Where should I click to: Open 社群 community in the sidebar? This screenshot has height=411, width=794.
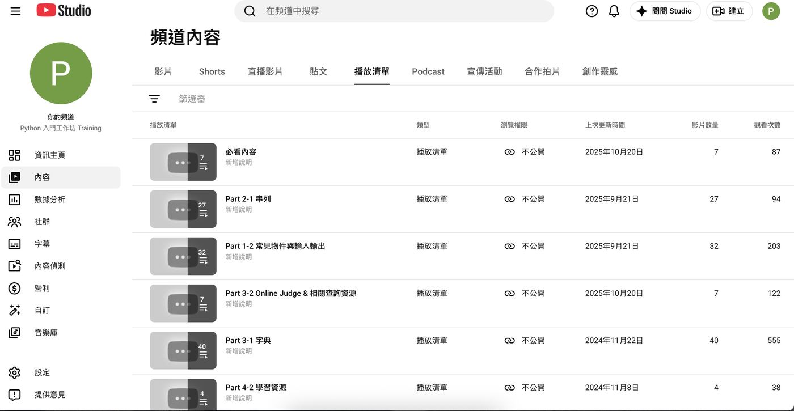(61, 222)
